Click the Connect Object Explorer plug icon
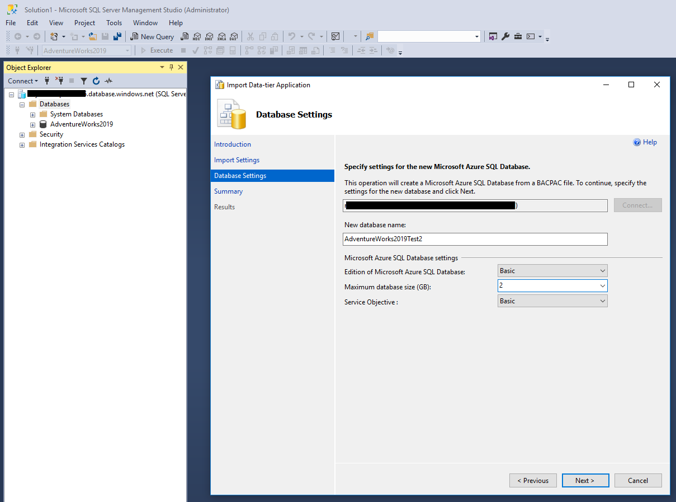Image resolution: width=676 pixels, height=502 pixels. point(47,81)
